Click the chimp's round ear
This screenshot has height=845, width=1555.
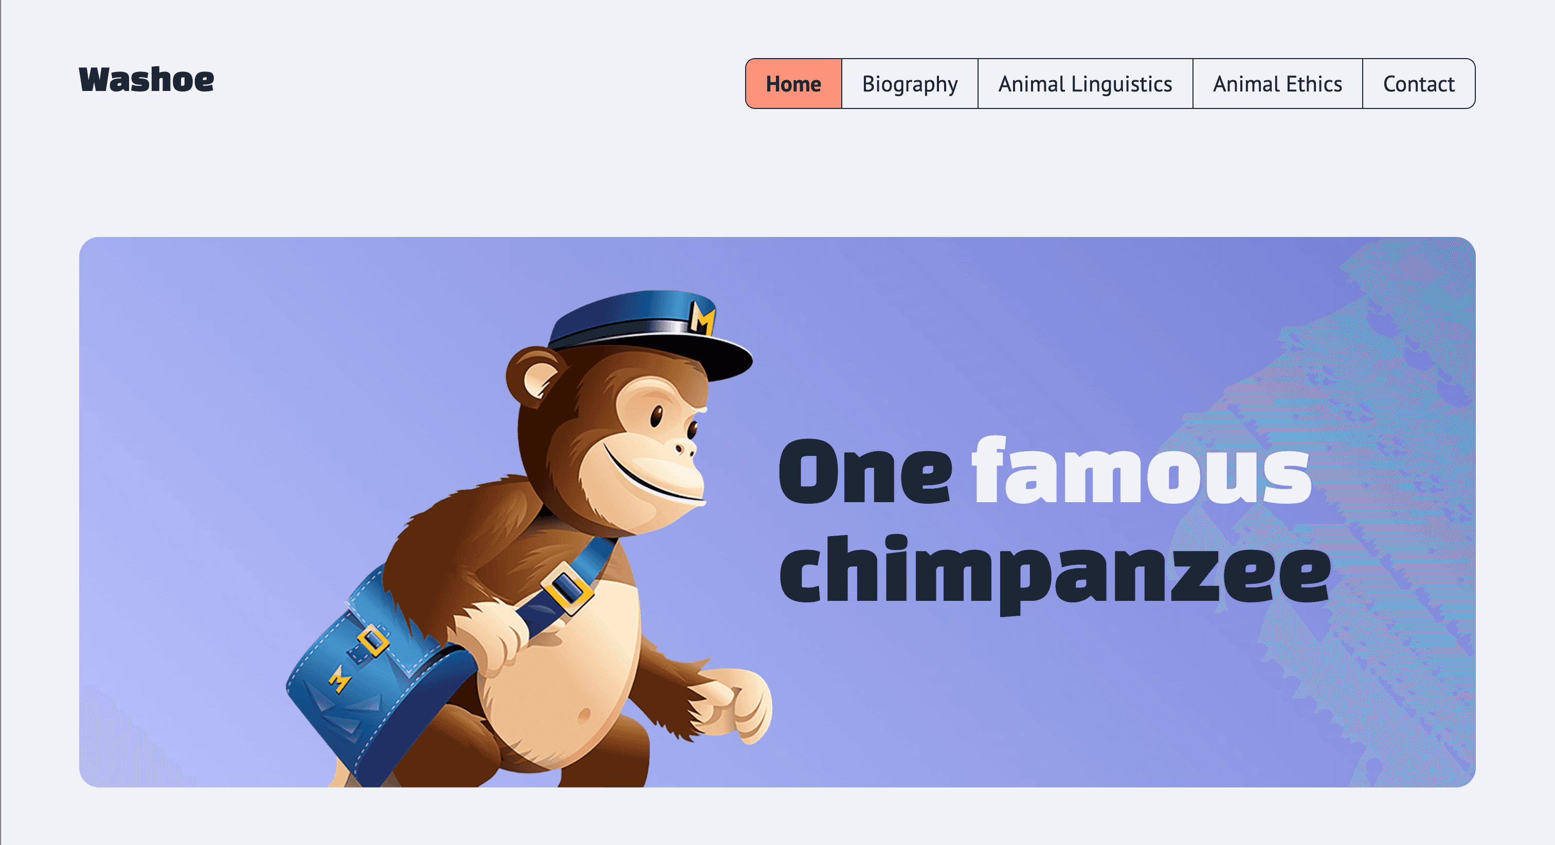pos(534,377)
